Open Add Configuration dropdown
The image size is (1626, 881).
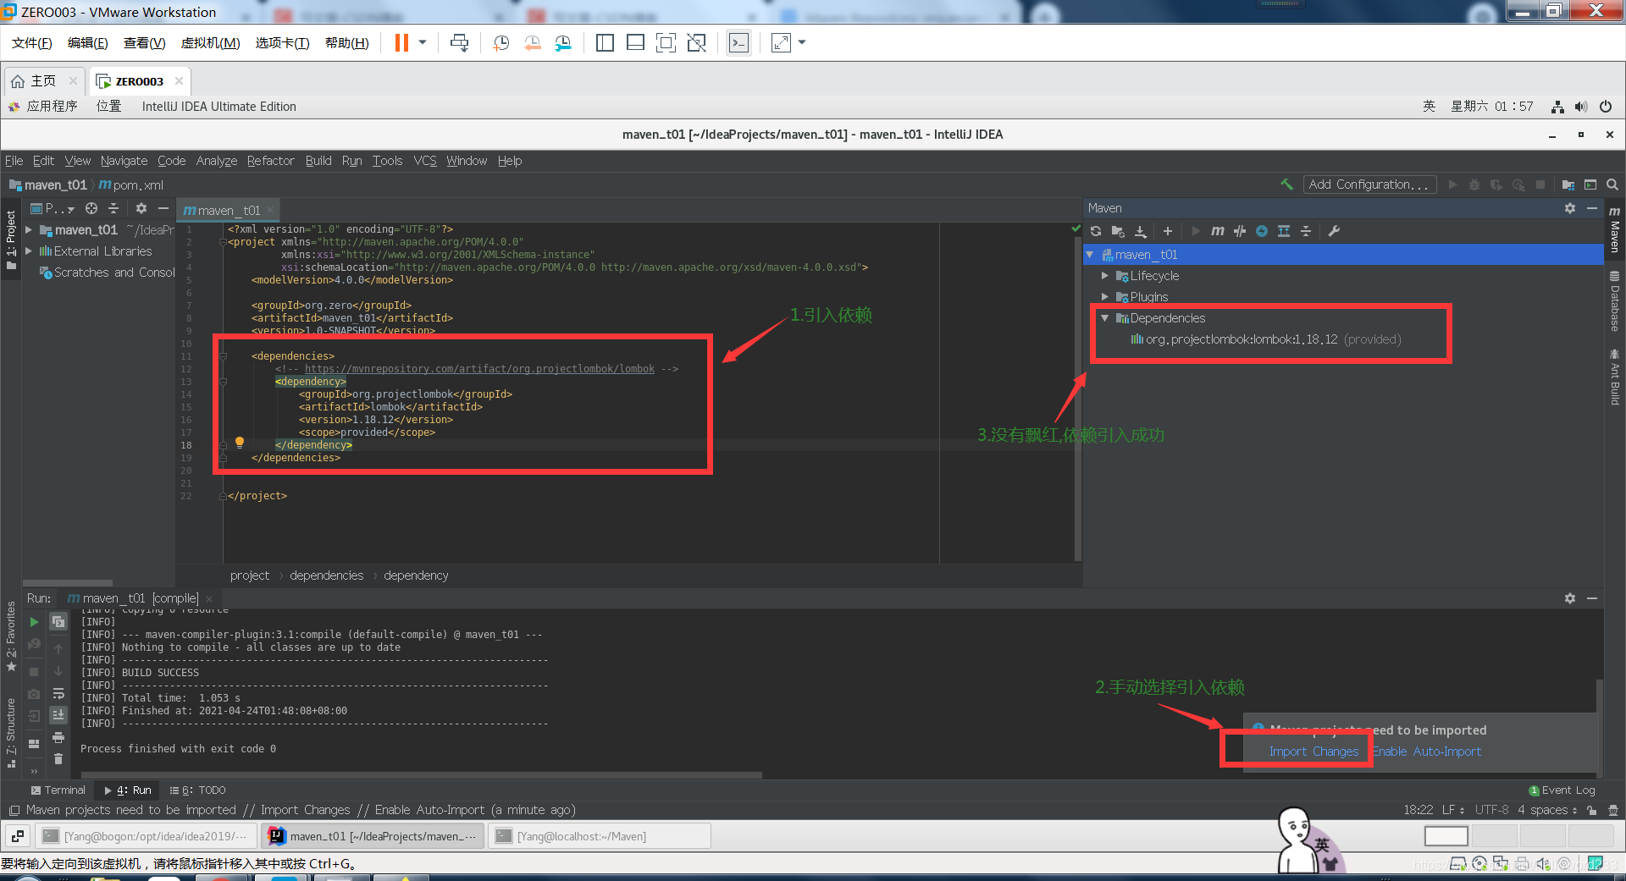[1369, 184]
